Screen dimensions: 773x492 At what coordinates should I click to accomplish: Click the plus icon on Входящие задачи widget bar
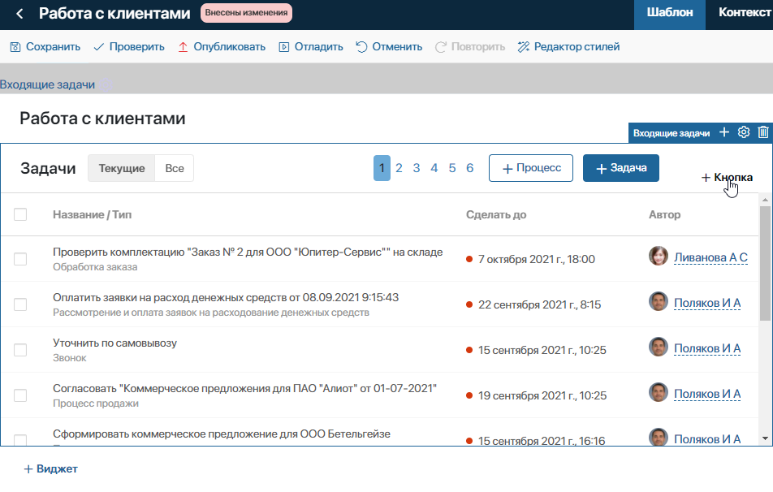click(724, 132)
